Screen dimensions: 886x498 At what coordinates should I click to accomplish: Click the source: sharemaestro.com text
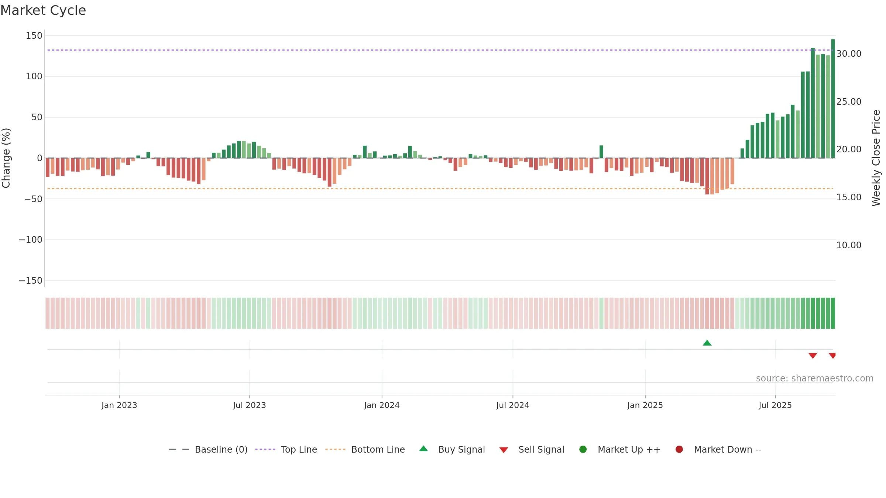[815, 378]
